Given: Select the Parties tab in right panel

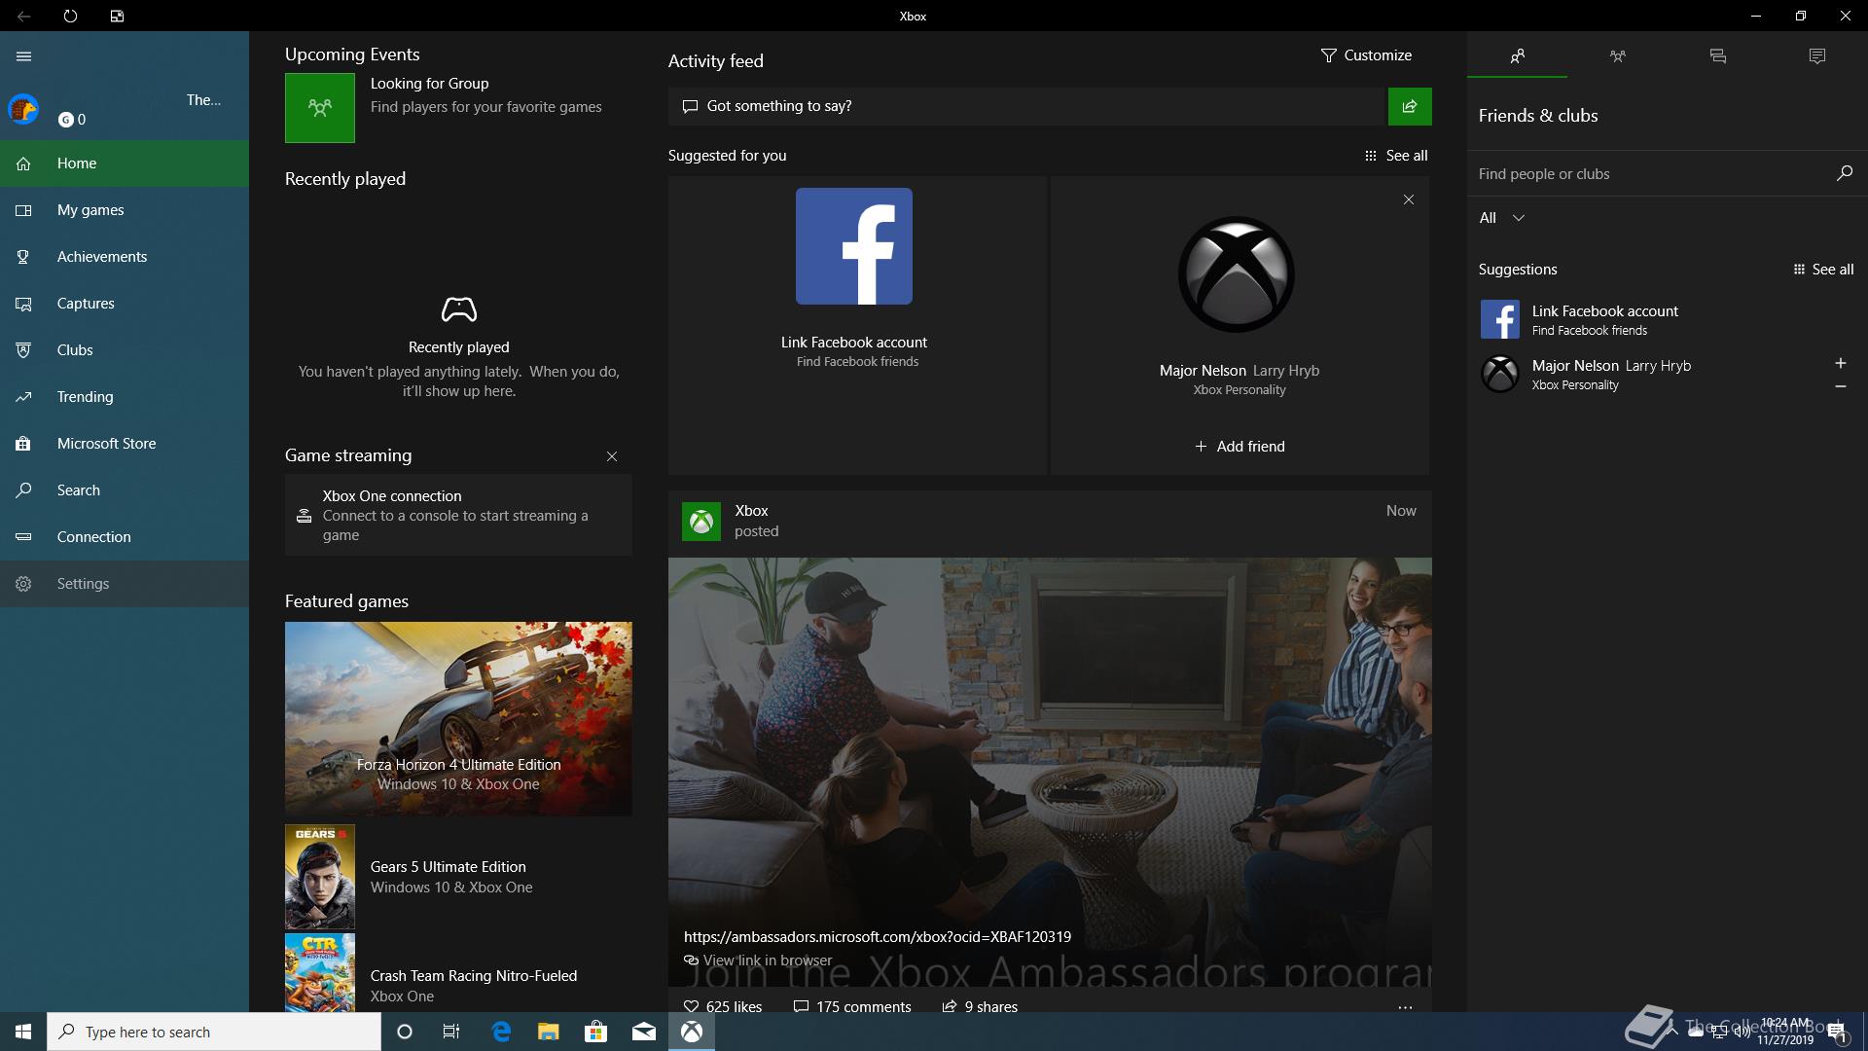Looking at the screenshot, I should [1617, 56].
